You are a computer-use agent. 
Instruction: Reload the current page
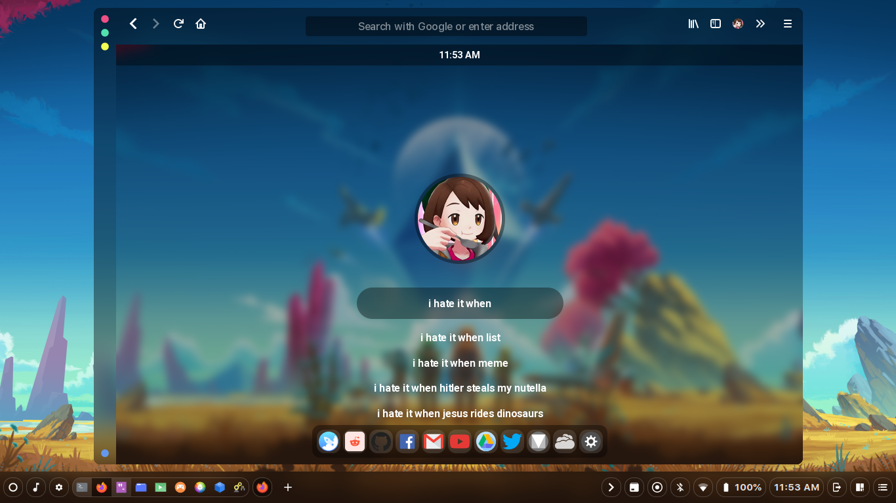(x=178, y=24)
